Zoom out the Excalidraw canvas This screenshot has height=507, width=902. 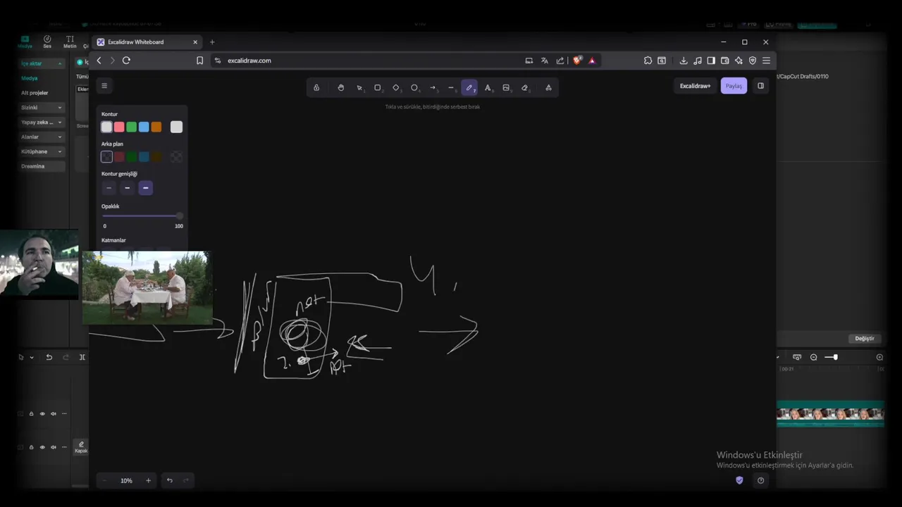point(104,480)
